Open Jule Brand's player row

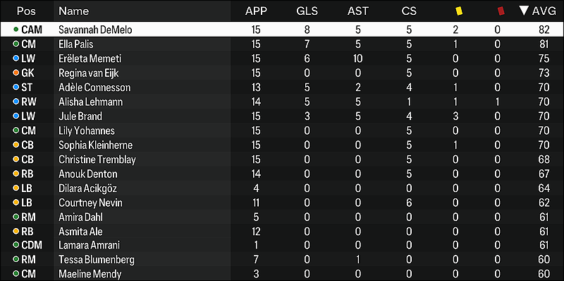[x=282, y=116]
